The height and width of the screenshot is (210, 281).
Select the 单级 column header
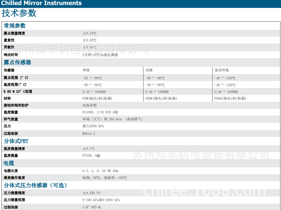point(86,70)
